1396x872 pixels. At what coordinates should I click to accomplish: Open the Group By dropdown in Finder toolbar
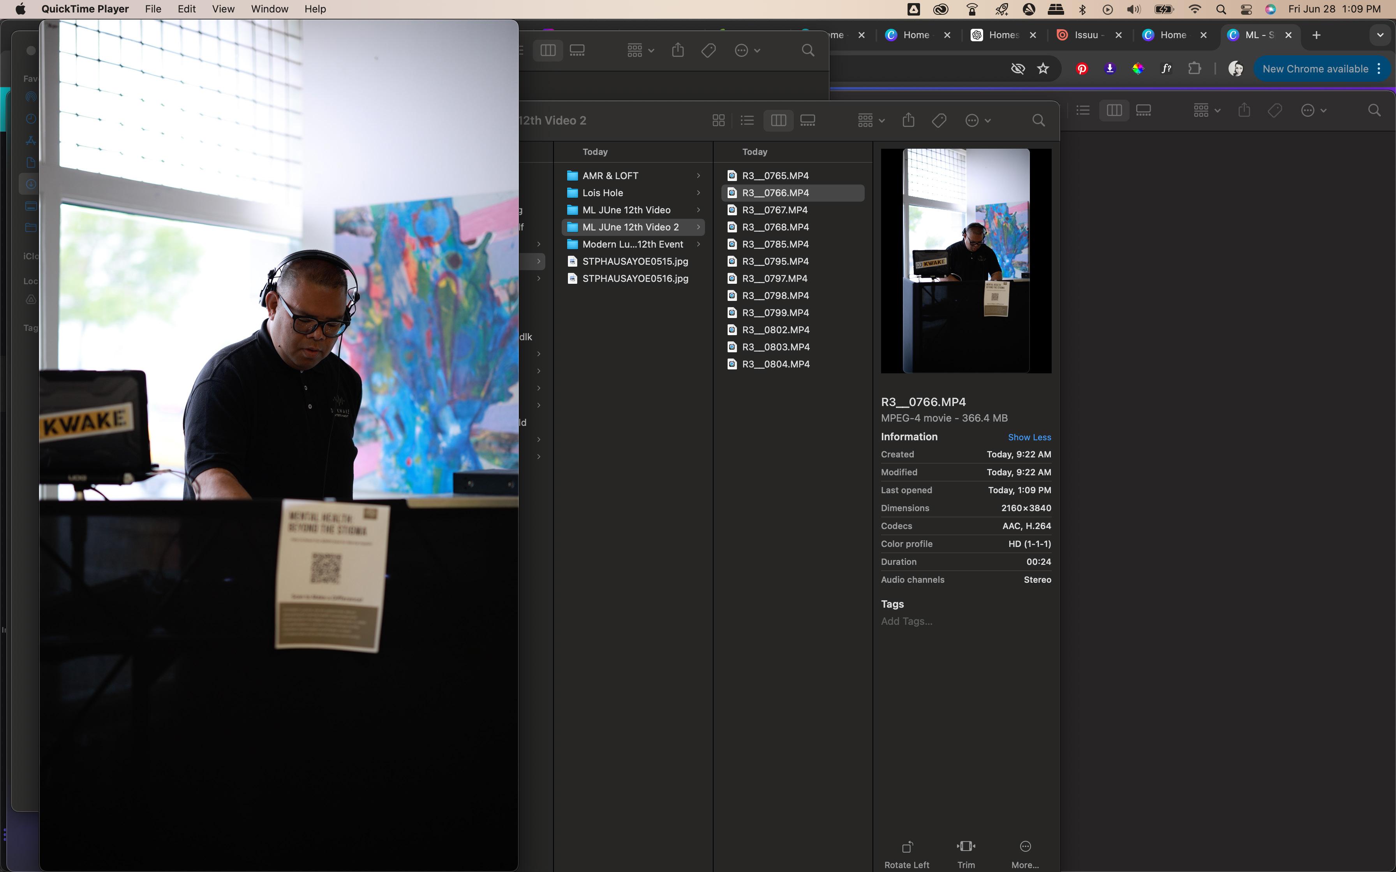[x=871, y=120]
